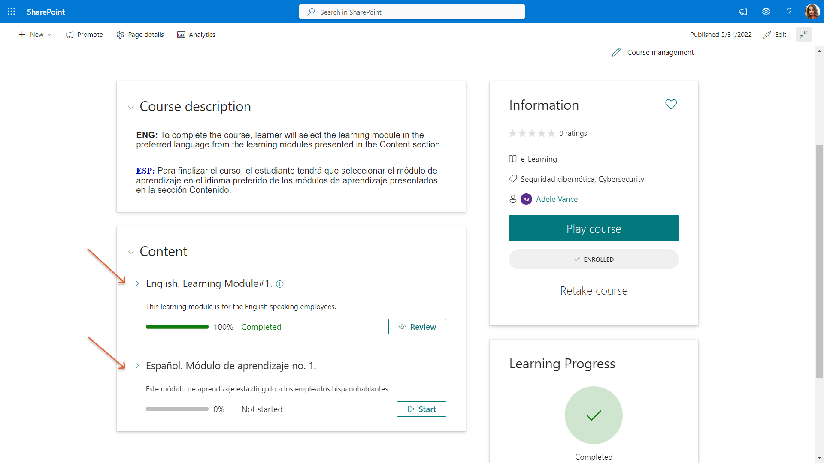Click the info icon beside English module
This screenshot has height=463, width=824.
point(280,284)
